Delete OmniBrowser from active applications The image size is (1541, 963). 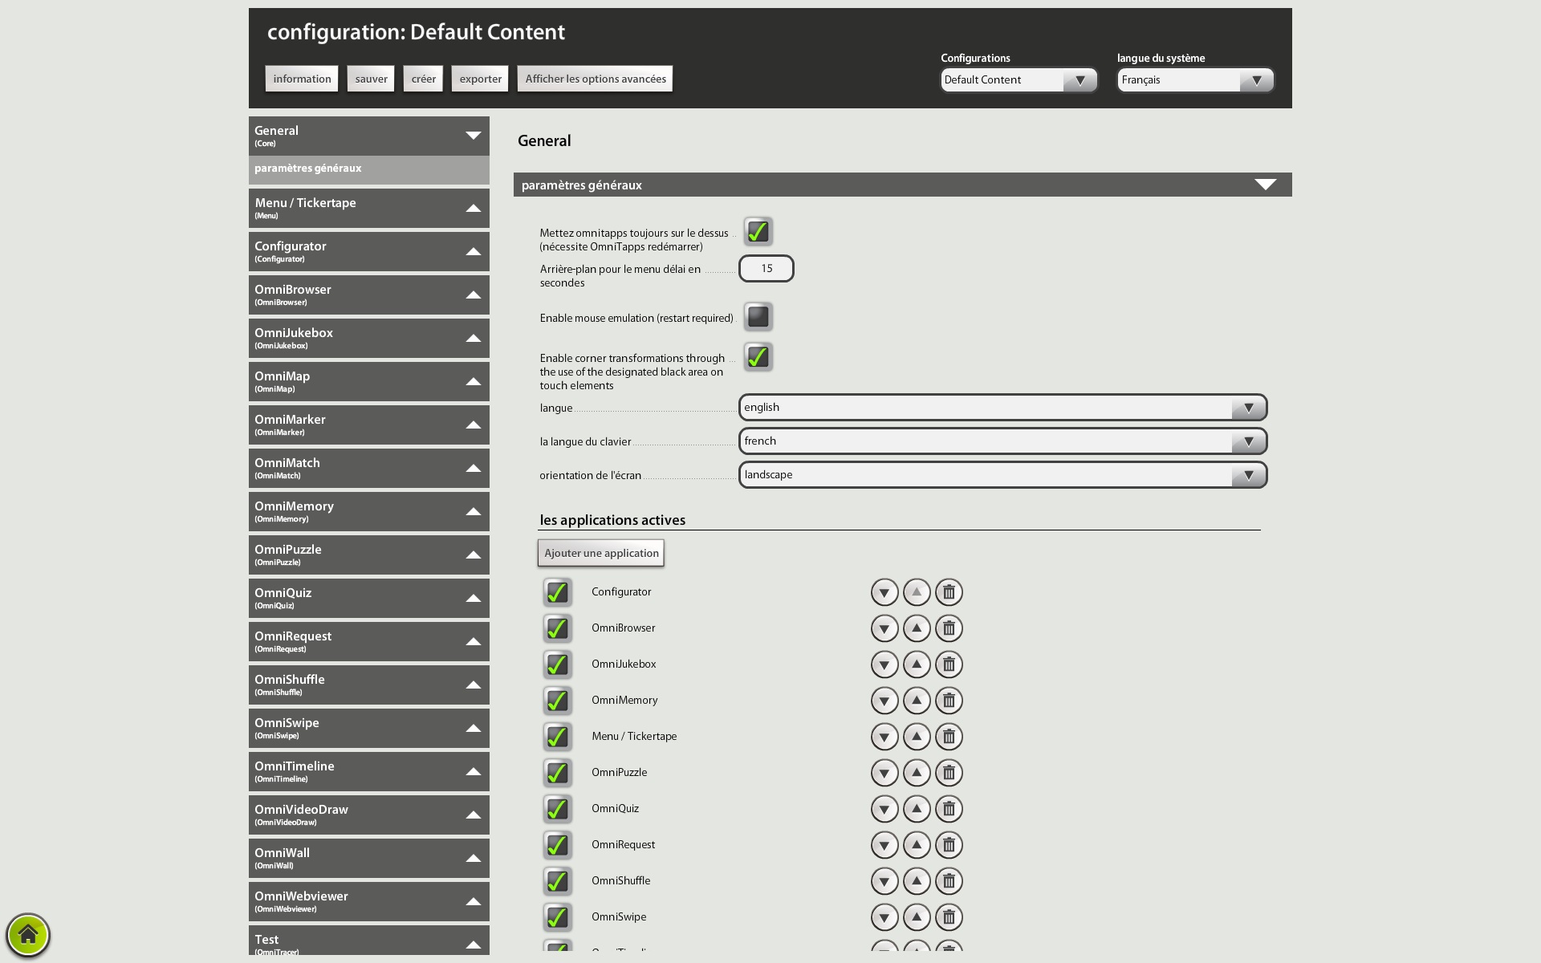[949, 628]
